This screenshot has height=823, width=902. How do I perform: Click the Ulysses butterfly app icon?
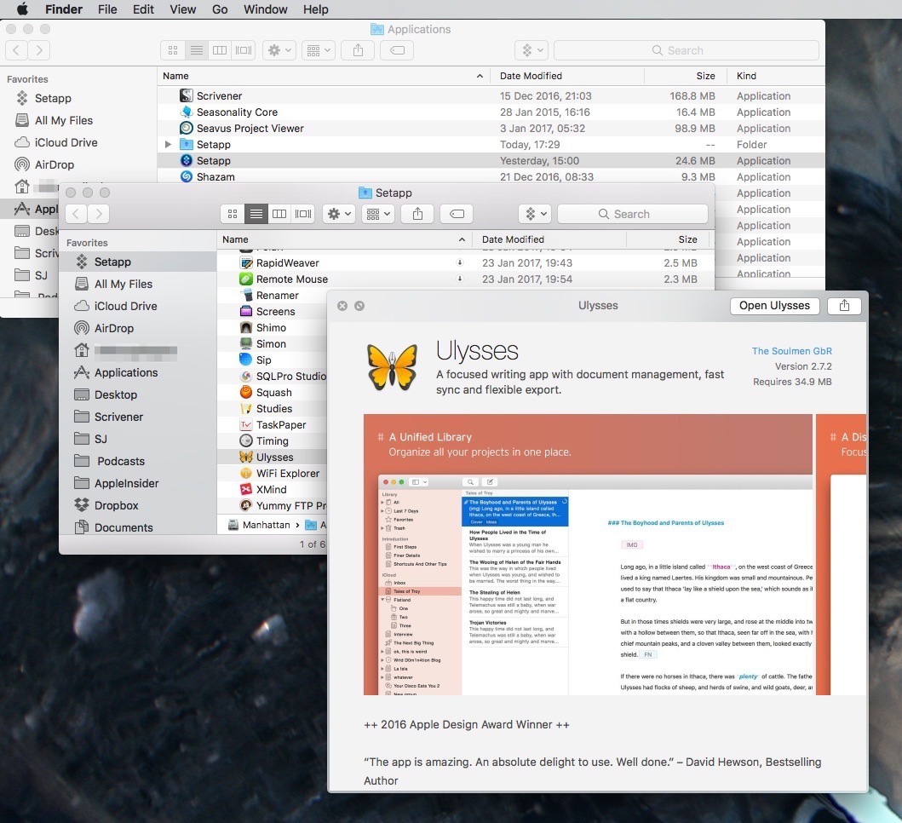393,366
